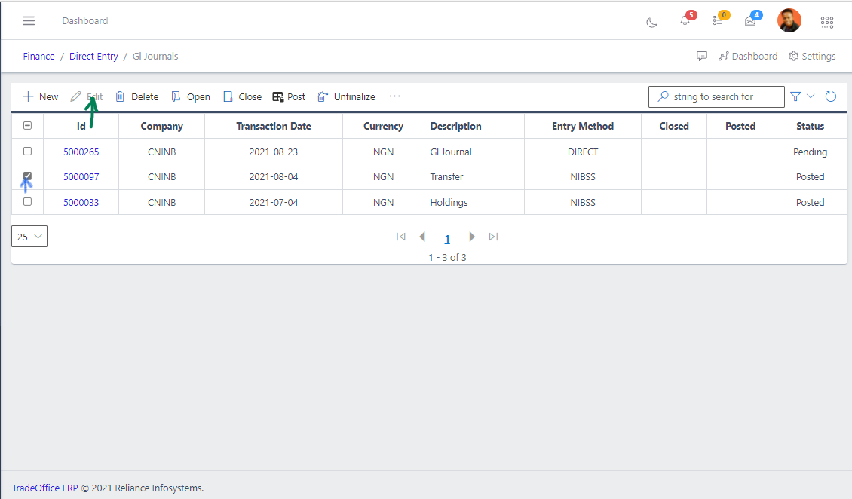The width and height of the screenshot is (852, 499).
Task: Click the Delete toolbar button
Action: click(137, 96)
